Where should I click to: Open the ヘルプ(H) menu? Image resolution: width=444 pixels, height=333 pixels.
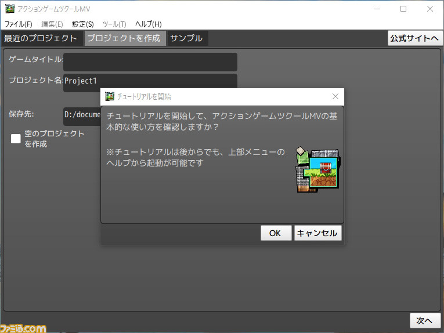pyautogui.click(x=149, y=24)
